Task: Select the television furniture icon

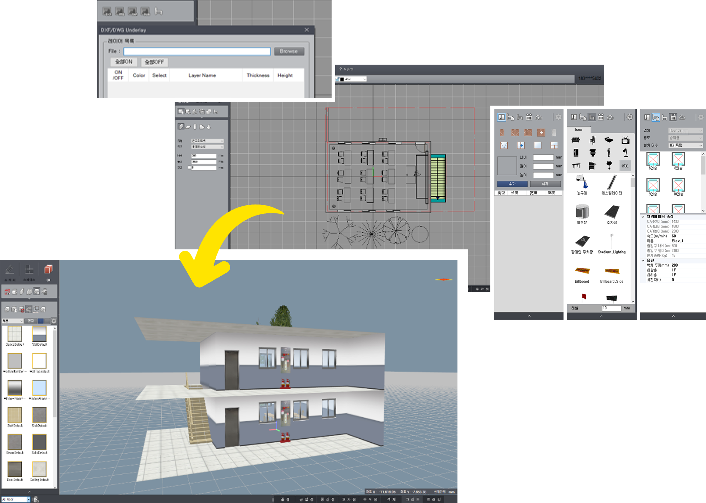Action: click(625, 140)
